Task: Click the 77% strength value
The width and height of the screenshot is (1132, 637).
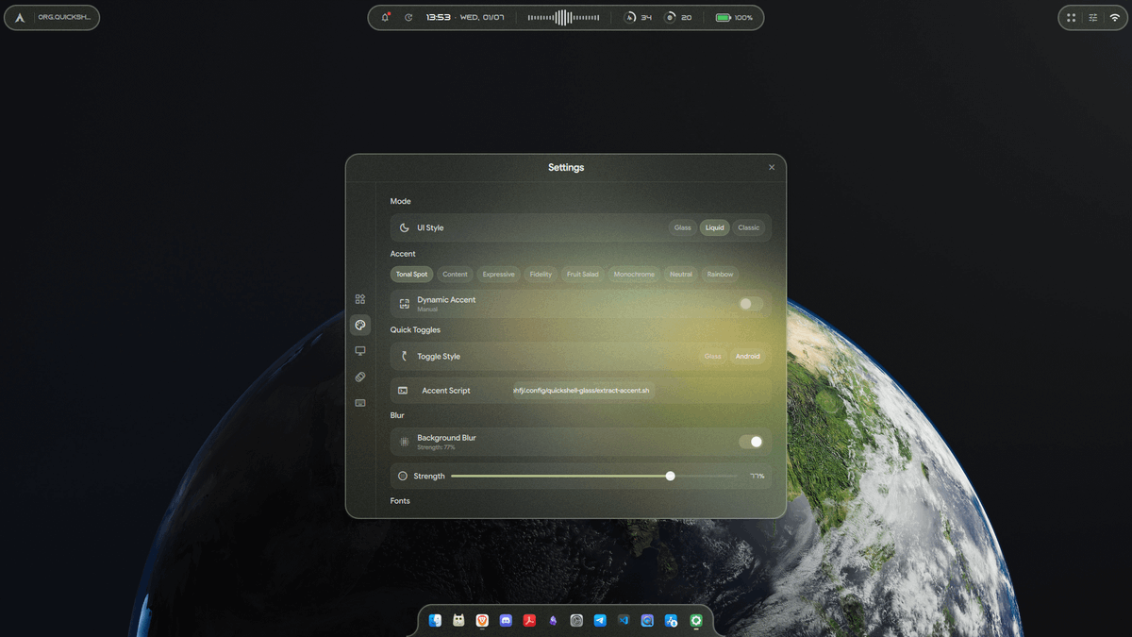Action: [757, 476]
